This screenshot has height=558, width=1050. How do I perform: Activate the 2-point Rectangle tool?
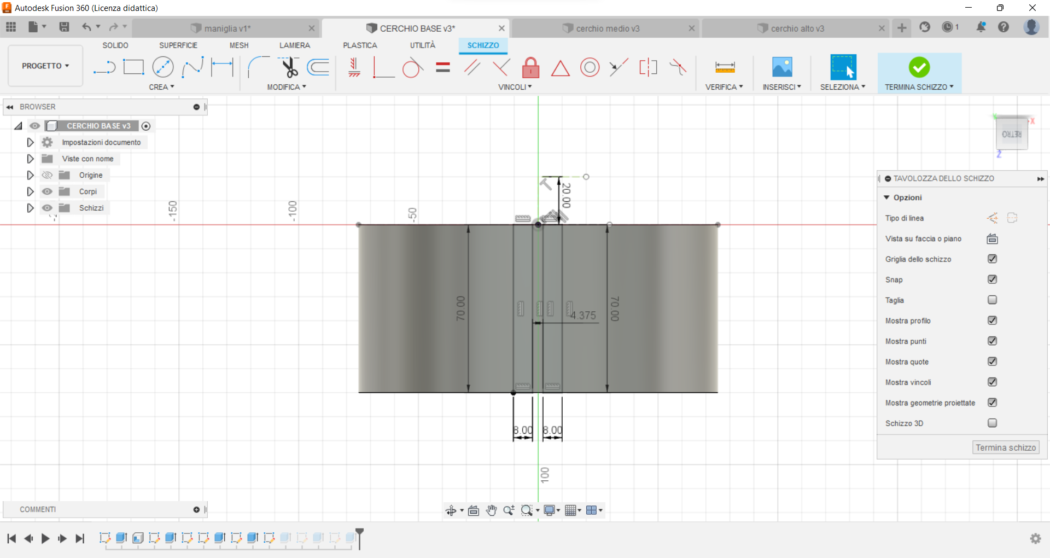point(133,67)
